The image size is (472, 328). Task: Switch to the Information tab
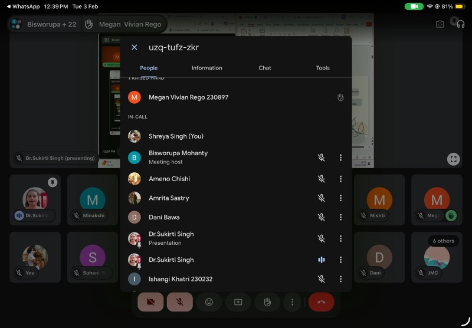coord(206,68)
